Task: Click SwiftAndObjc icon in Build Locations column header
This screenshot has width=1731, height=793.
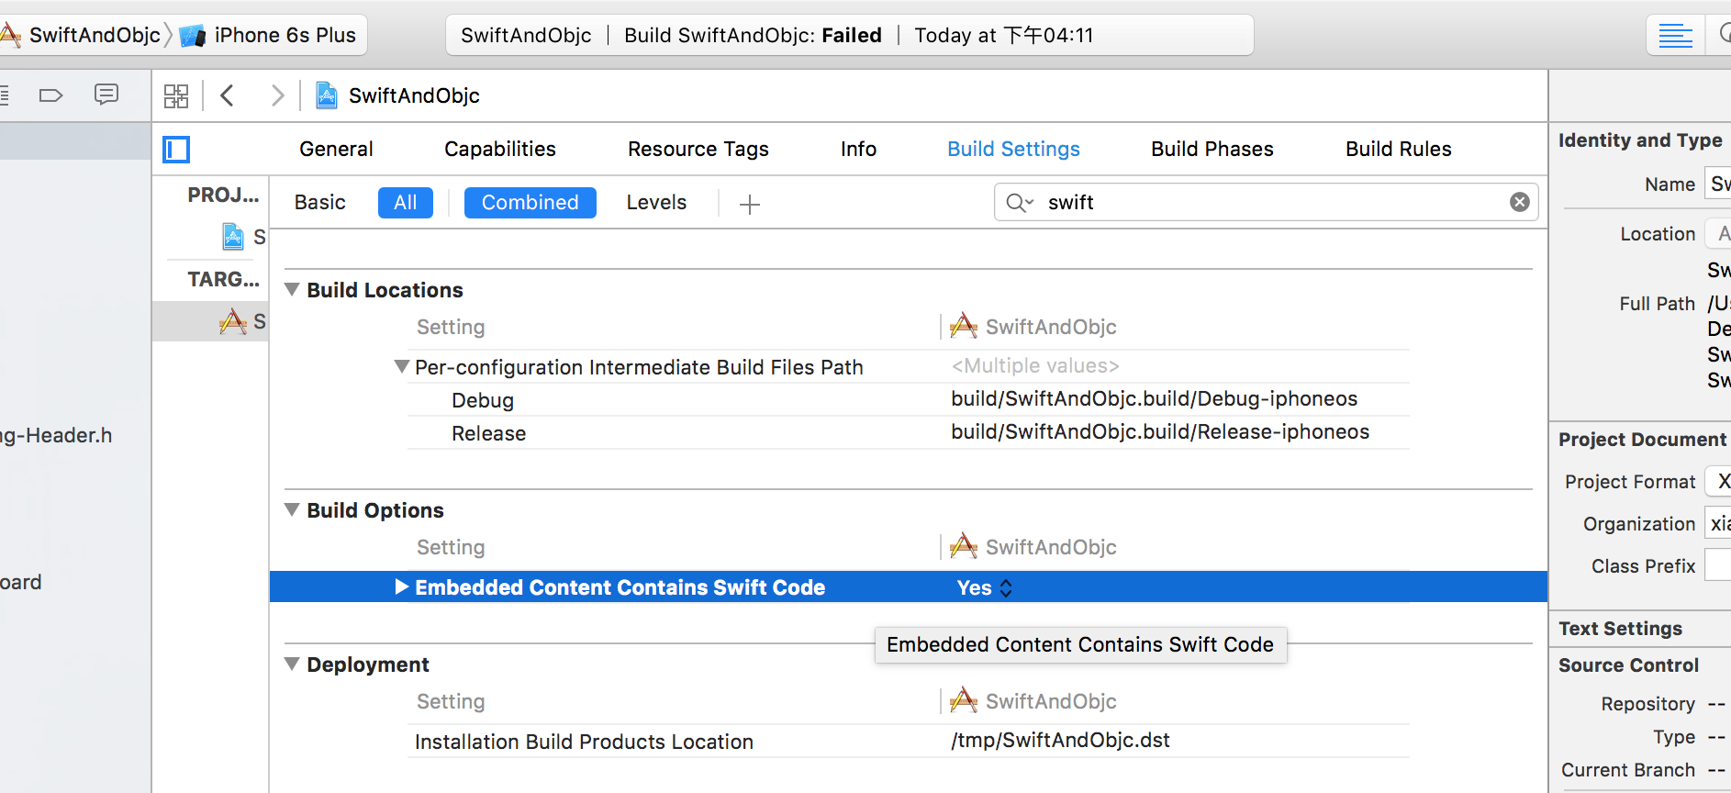Action: pyautogui.click(x=964, y=326)
